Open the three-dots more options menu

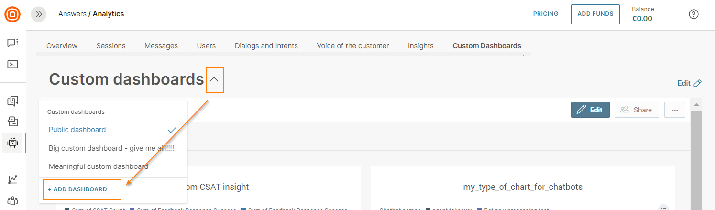pyautogui.click(x=675, y=110)
